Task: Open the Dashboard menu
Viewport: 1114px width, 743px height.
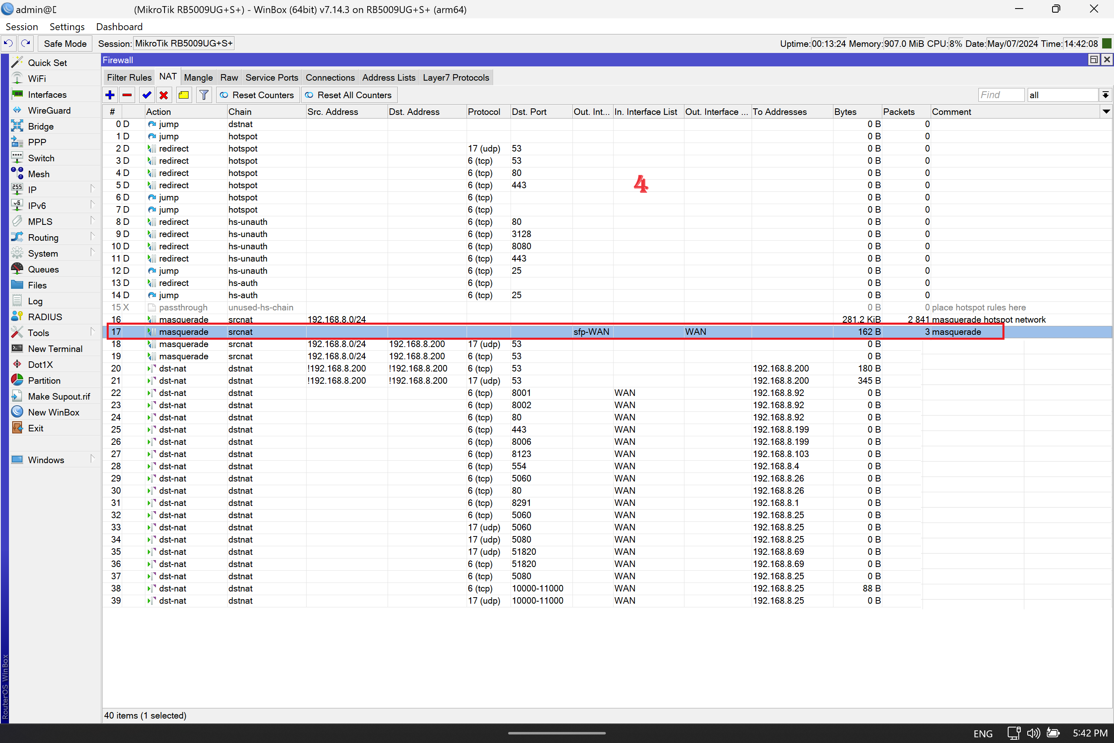Action: coord(119,26)
